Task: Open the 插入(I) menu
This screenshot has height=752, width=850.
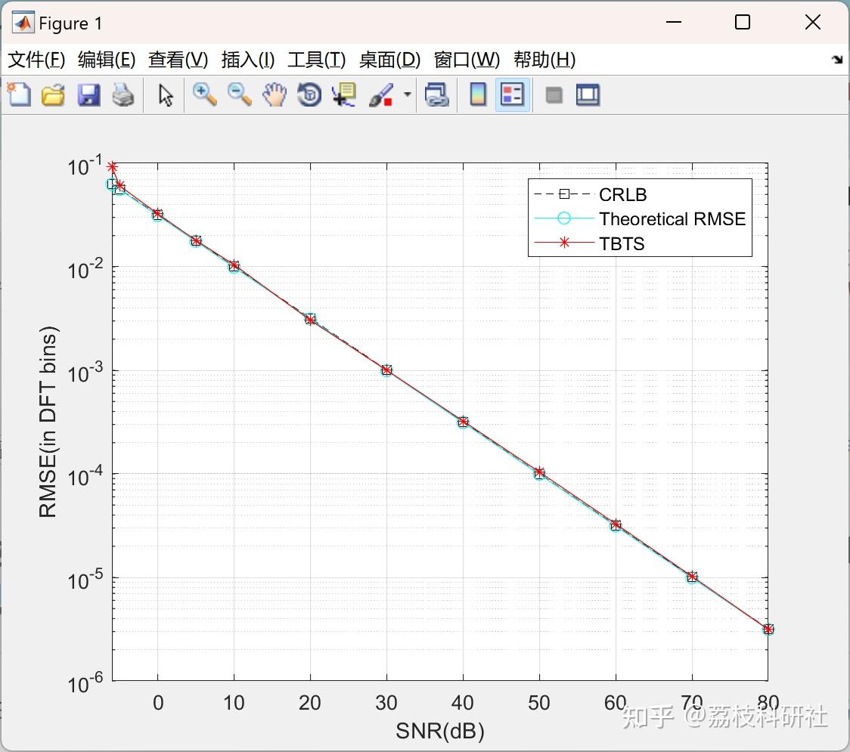Action: [248, 60]
